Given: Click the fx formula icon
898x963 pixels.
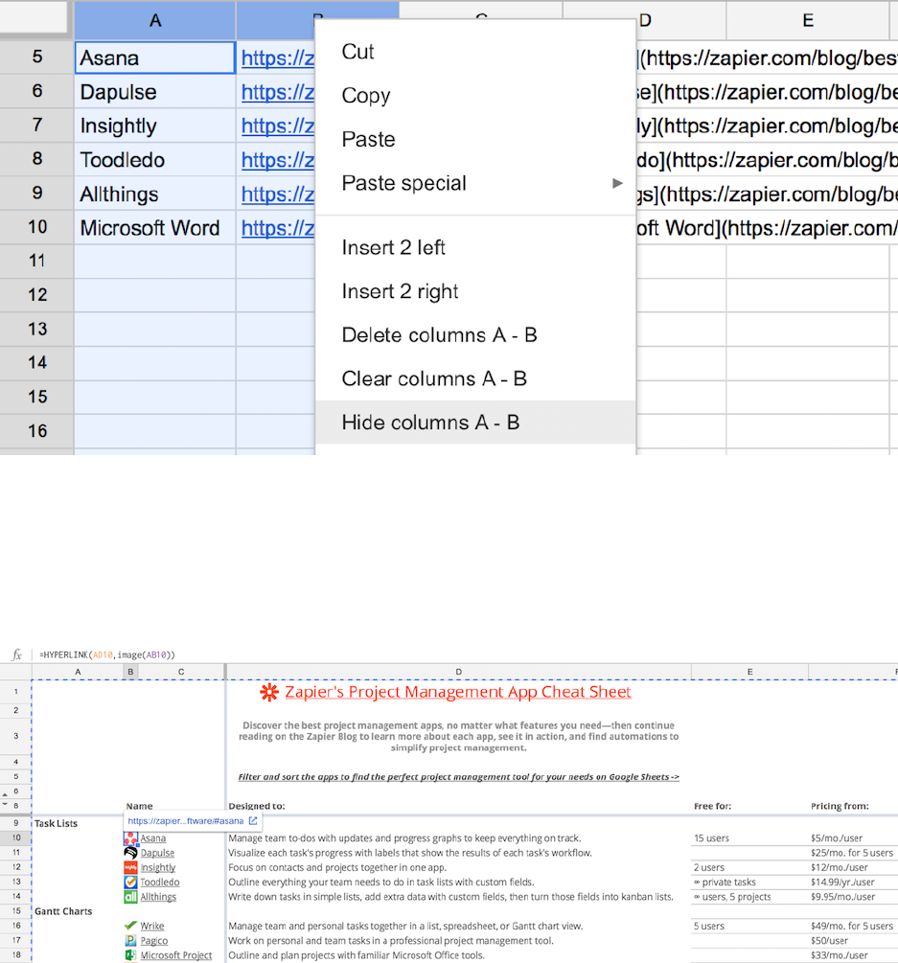Looking at the screenshot, I should (17, 654).
